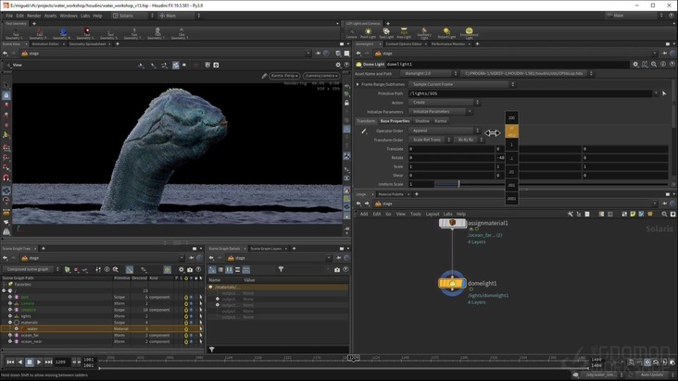Click the primitive path selector arrow icon
This screenshot has height=381, width=678.
point(664,93)
